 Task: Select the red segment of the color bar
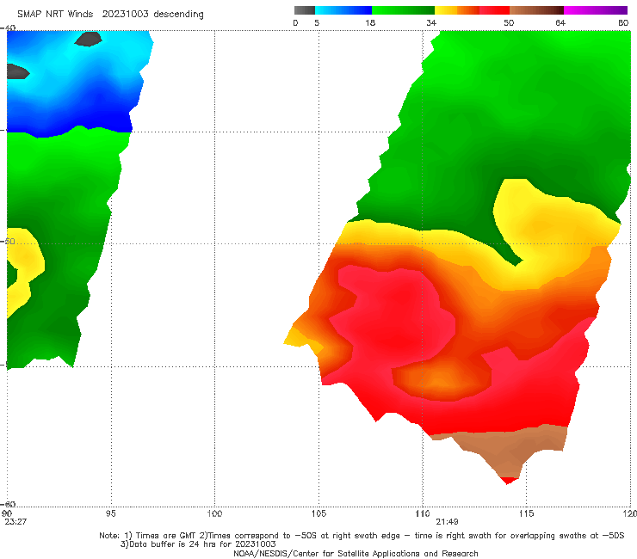coord(494,10)
